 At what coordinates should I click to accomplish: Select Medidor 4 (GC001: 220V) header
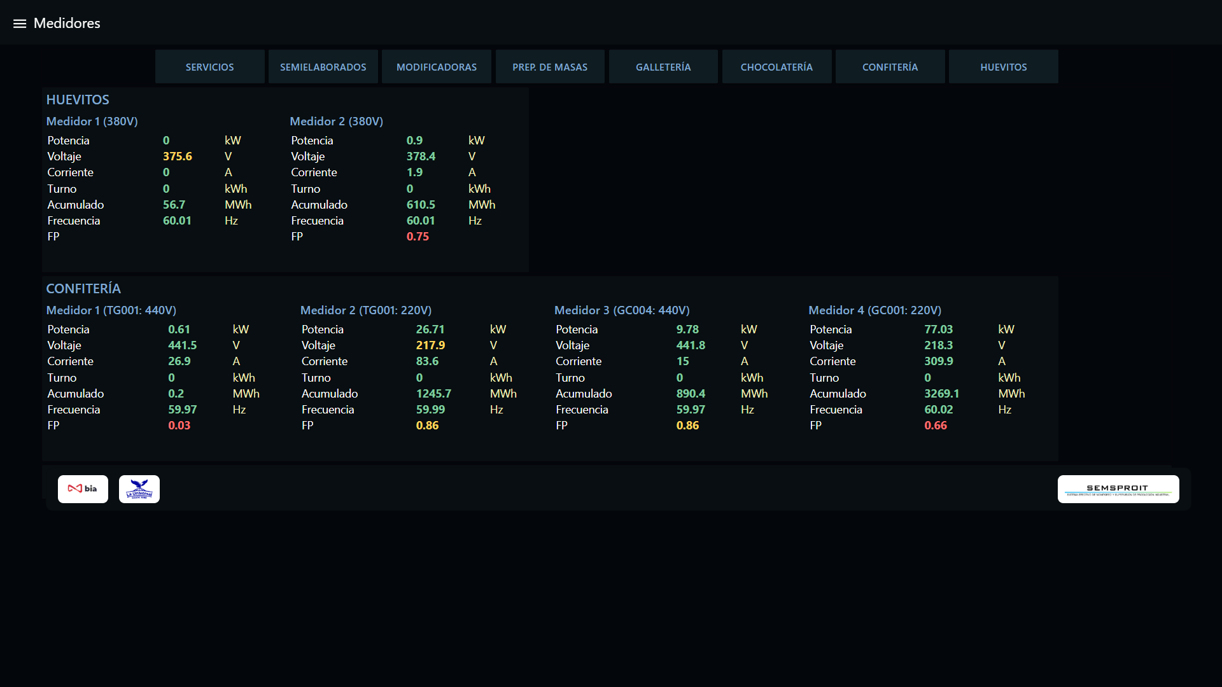pos(874,310)
